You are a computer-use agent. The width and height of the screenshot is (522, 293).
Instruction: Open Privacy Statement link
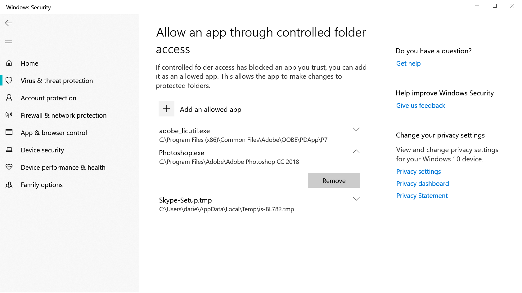pos(422,196)
